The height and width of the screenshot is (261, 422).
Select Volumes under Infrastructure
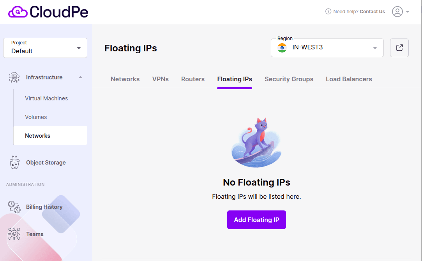coord(36,117)
